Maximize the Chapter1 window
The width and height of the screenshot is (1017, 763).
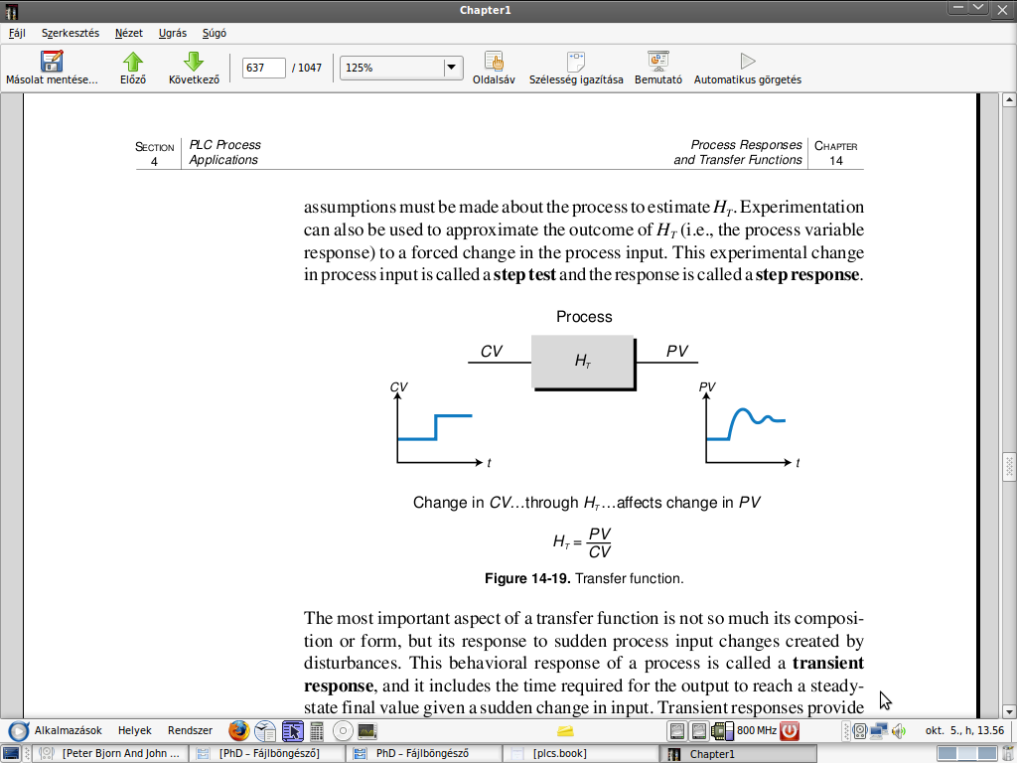coord(978,8)
